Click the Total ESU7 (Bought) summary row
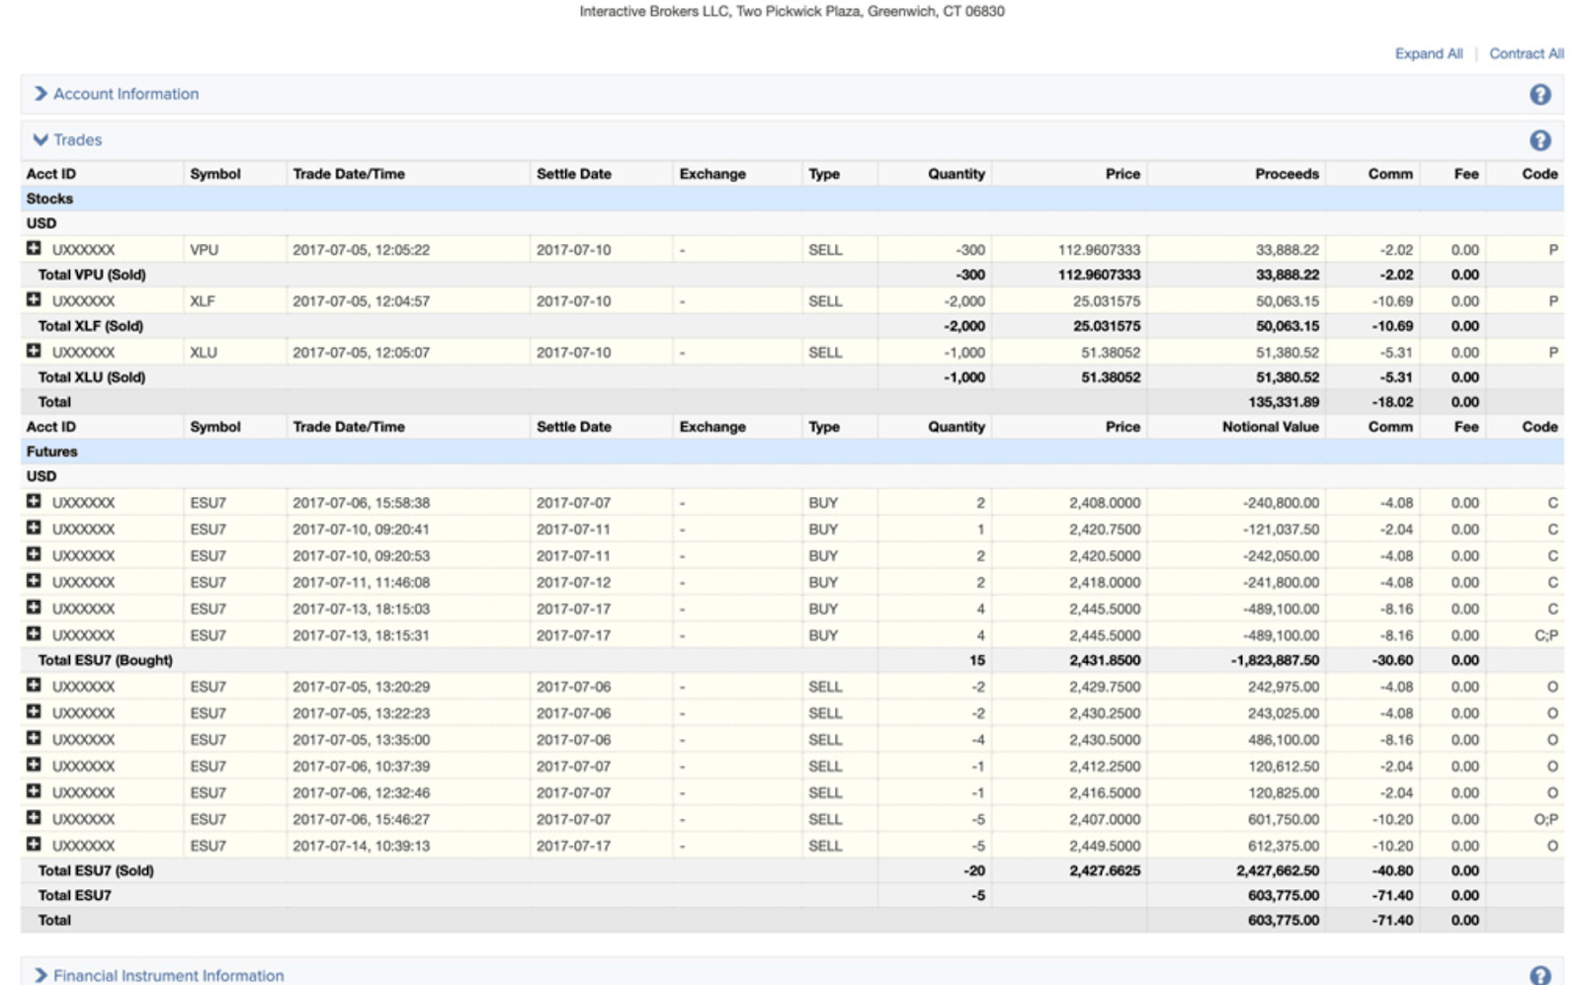This screenshot has width=1581, height=985. coord(105,660)
